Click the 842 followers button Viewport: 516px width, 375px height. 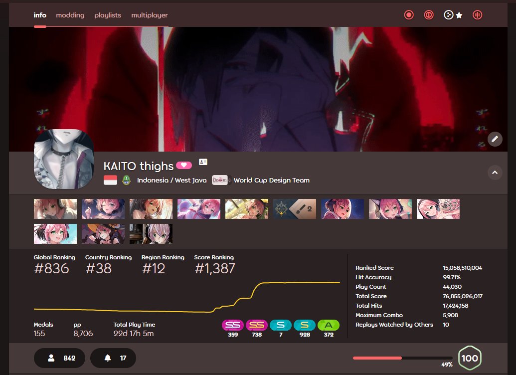(x=59, y=358)
